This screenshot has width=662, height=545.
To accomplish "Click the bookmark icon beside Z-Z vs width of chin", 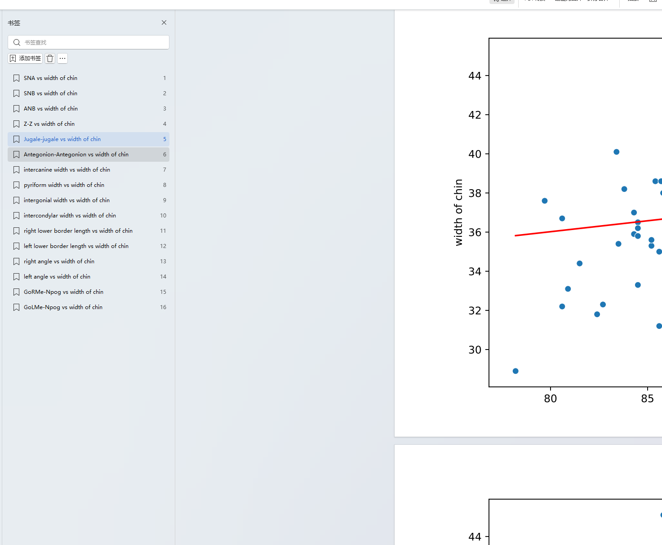I will pos(16,124).
